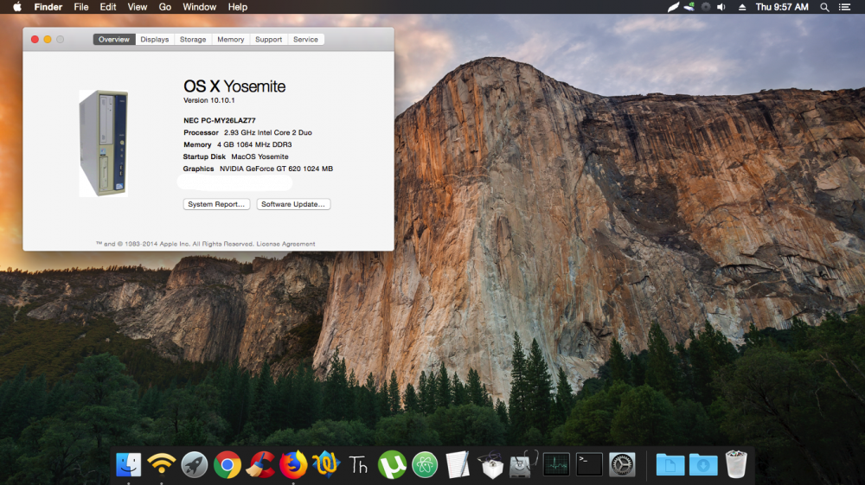Click the Memory '4 GB 1064 MHz DDR3' text
The image size is (865, 485).
254,144
